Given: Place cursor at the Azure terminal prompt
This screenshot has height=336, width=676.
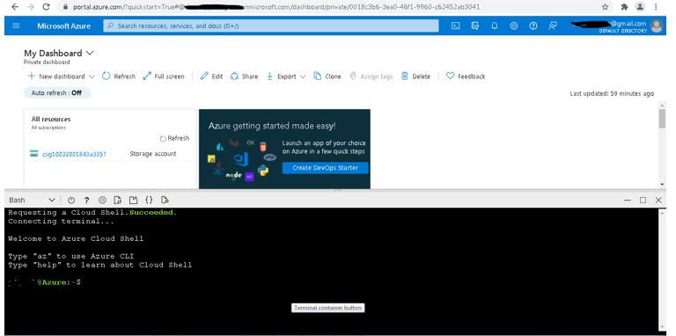Looking at the screenshot, I should coord(84,282).
